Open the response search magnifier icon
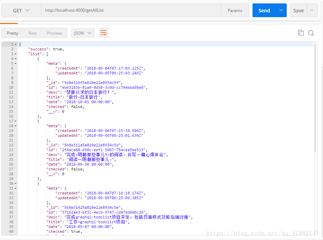 click(311, 33)
